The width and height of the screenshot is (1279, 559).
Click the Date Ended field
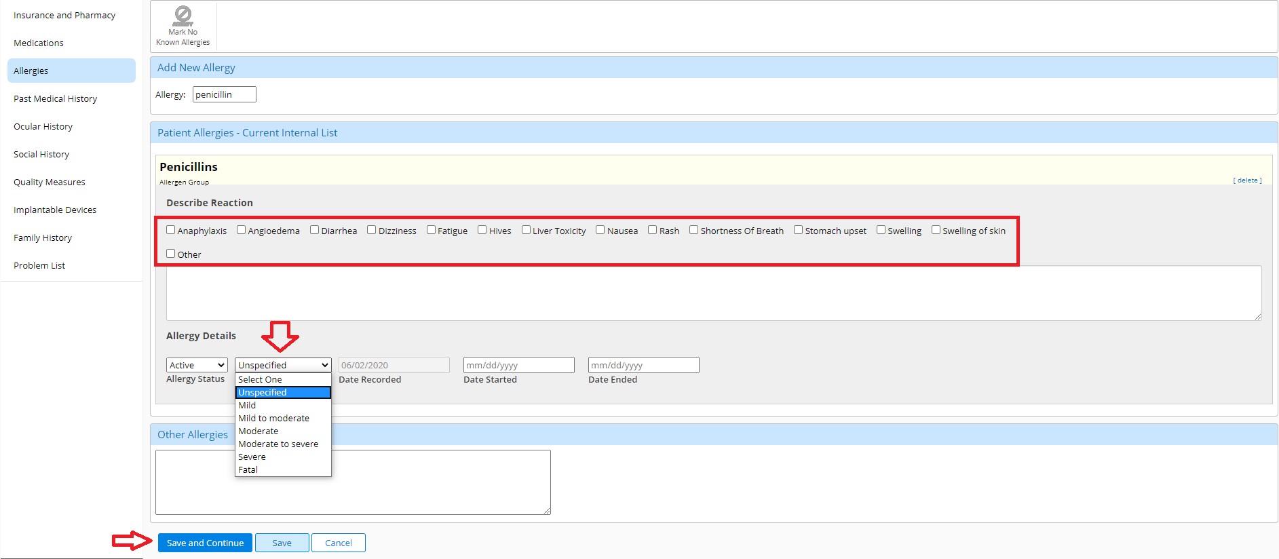click(643, 365)
